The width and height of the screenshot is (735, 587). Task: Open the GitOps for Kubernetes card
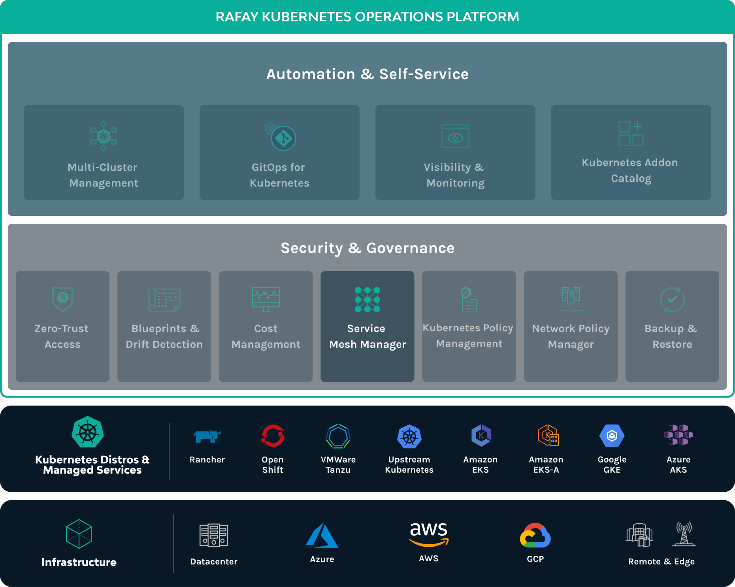tap(279, 153)
